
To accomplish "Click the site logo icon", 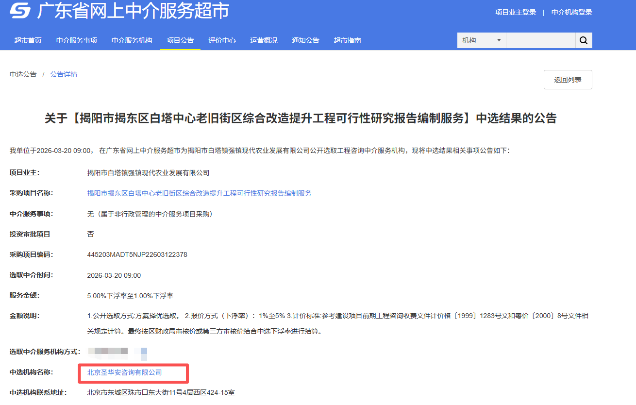I will point(20,11).
